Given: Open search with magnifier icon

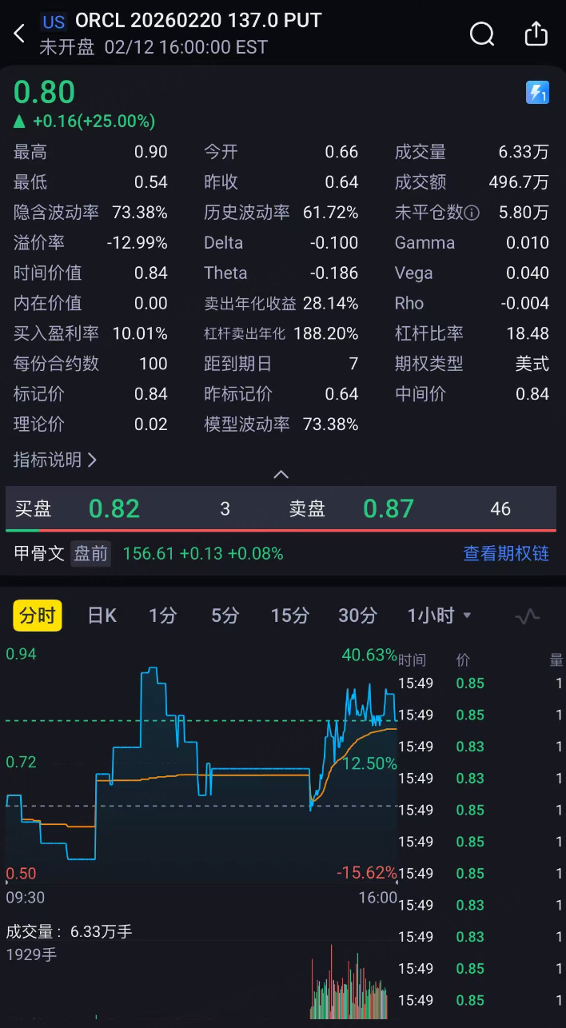Looking at the screenshot, I should coord(482,34).
